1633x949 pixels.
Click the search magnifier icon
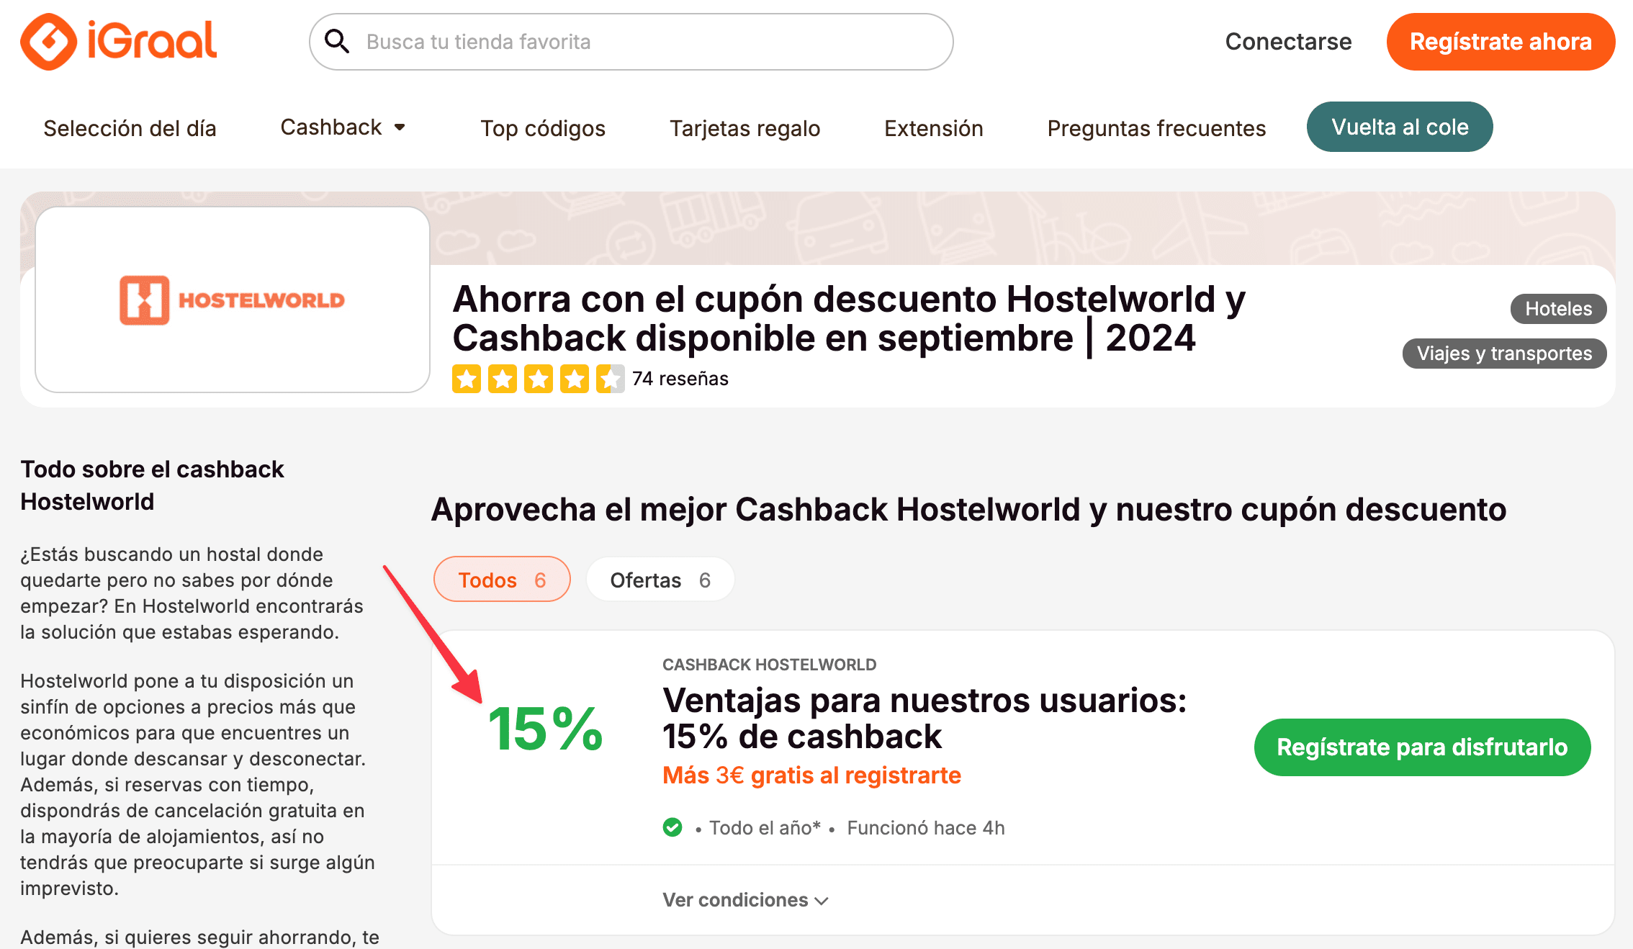pyautogui.click(x=337, y=42)
